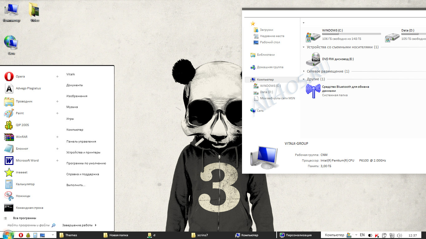Click QIP quick launch icon on taskbar

(28, 235)
